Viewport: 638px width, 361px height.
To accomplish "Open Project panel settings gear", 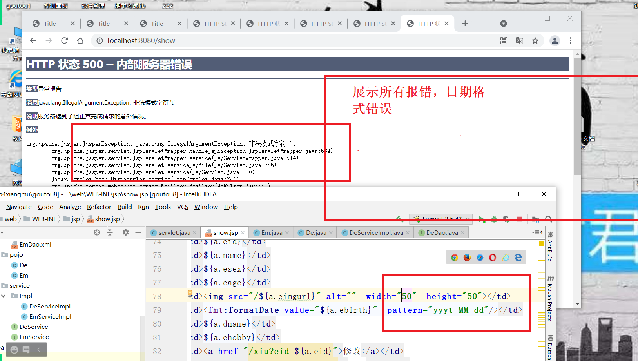I will (x=125, y=232).
